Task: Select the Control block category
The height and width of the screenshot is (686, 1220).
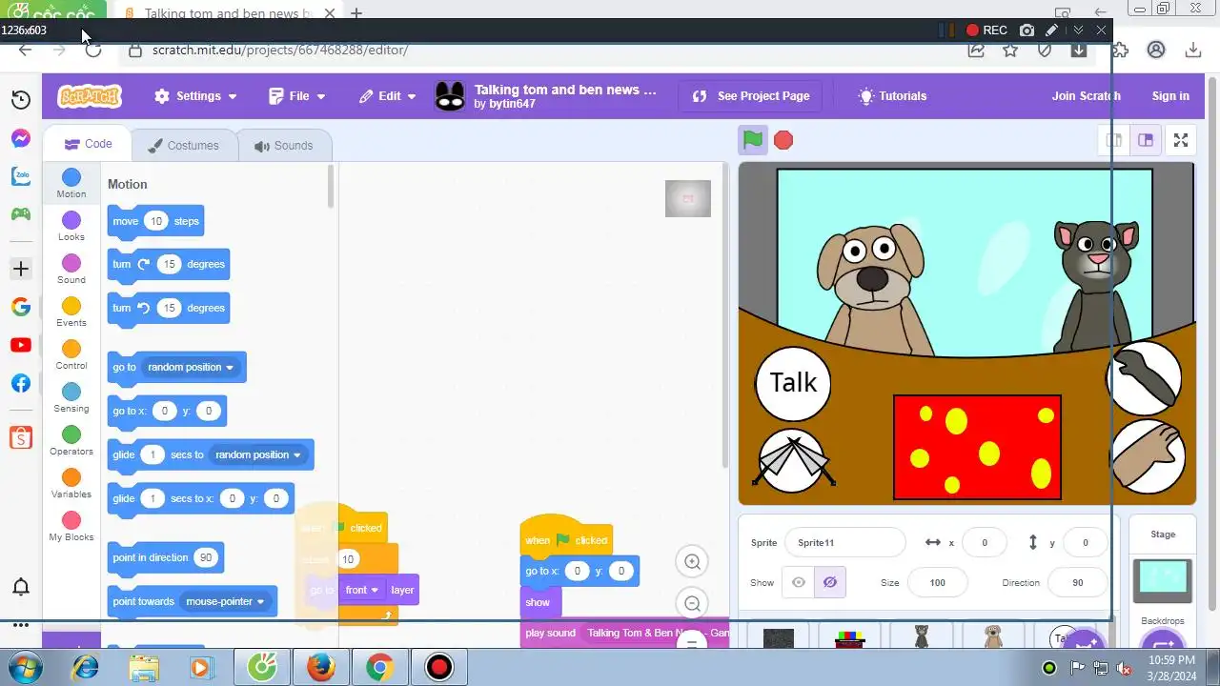Action: [71, 355]
